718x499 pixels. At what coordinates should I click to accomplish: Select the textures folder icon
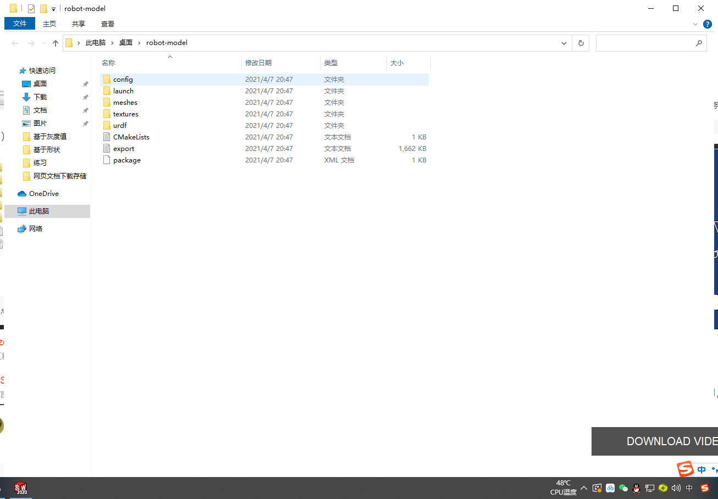(107, 114)
